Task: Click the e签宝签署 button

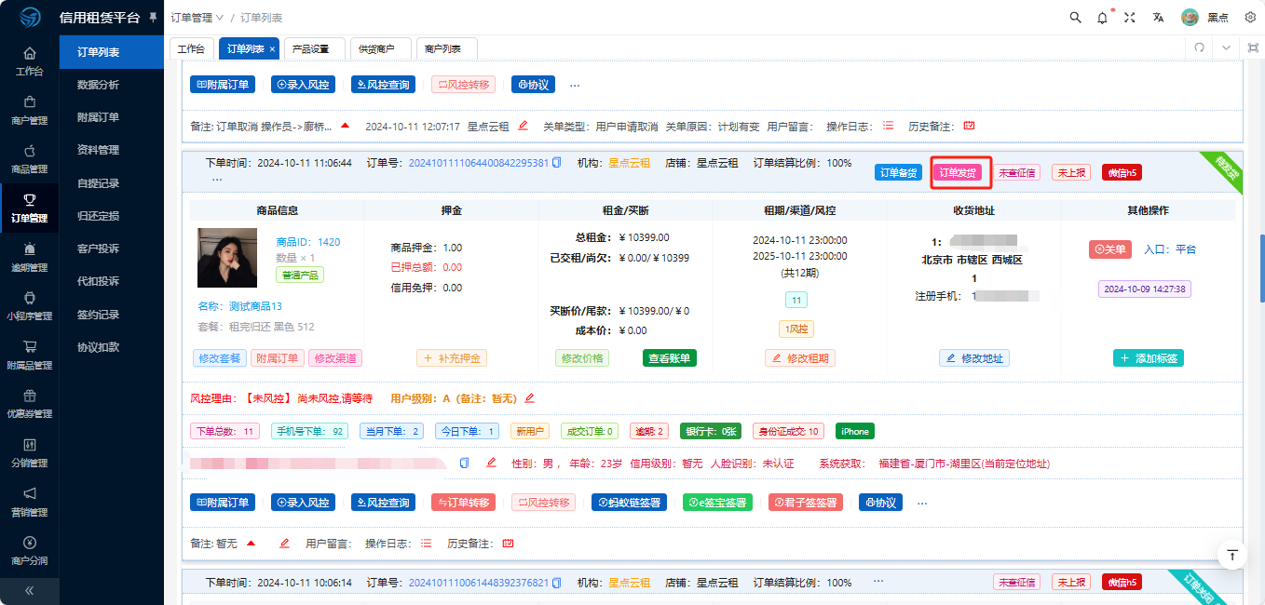Action: point(719,503)
